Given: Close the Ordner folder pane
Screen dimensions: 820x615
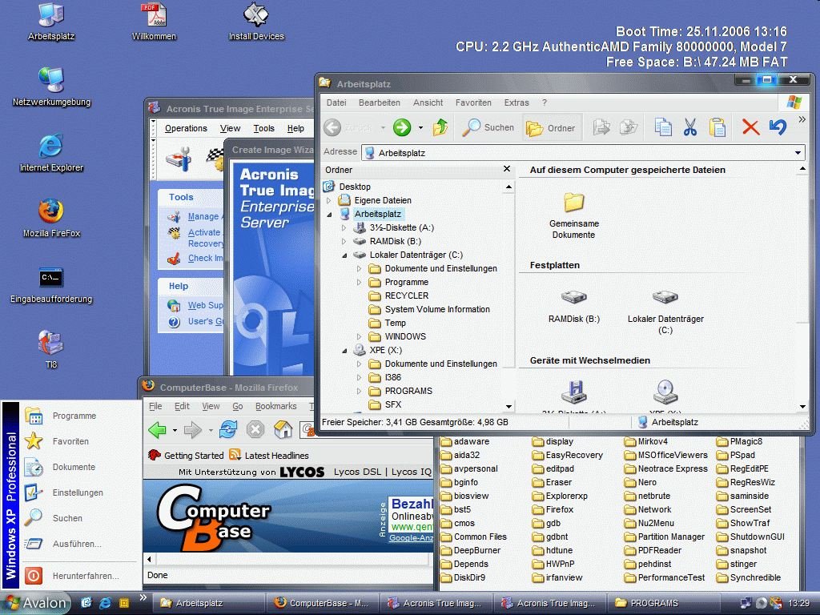Looking at the screenshot, I should (506, 169).
